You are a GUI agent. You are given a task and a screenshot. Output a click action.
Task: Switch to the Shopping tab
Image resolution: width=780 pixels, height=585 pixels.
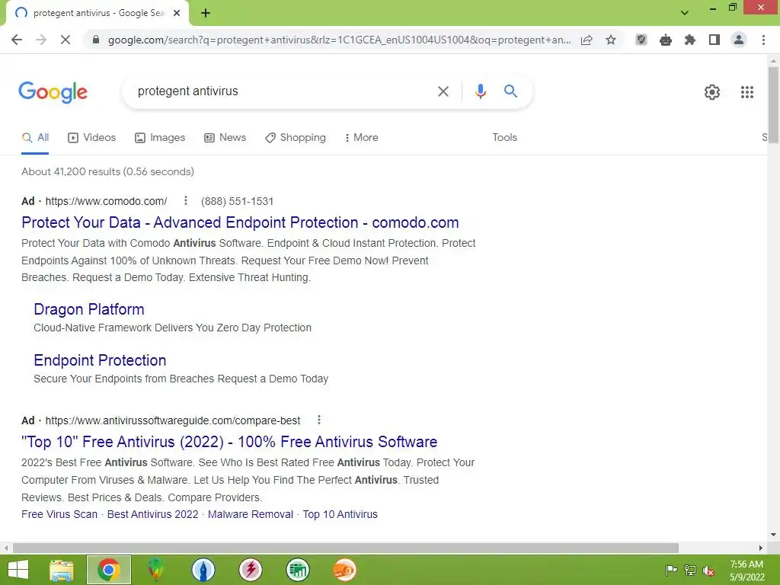pyautogui.click(x=296, y=138)
